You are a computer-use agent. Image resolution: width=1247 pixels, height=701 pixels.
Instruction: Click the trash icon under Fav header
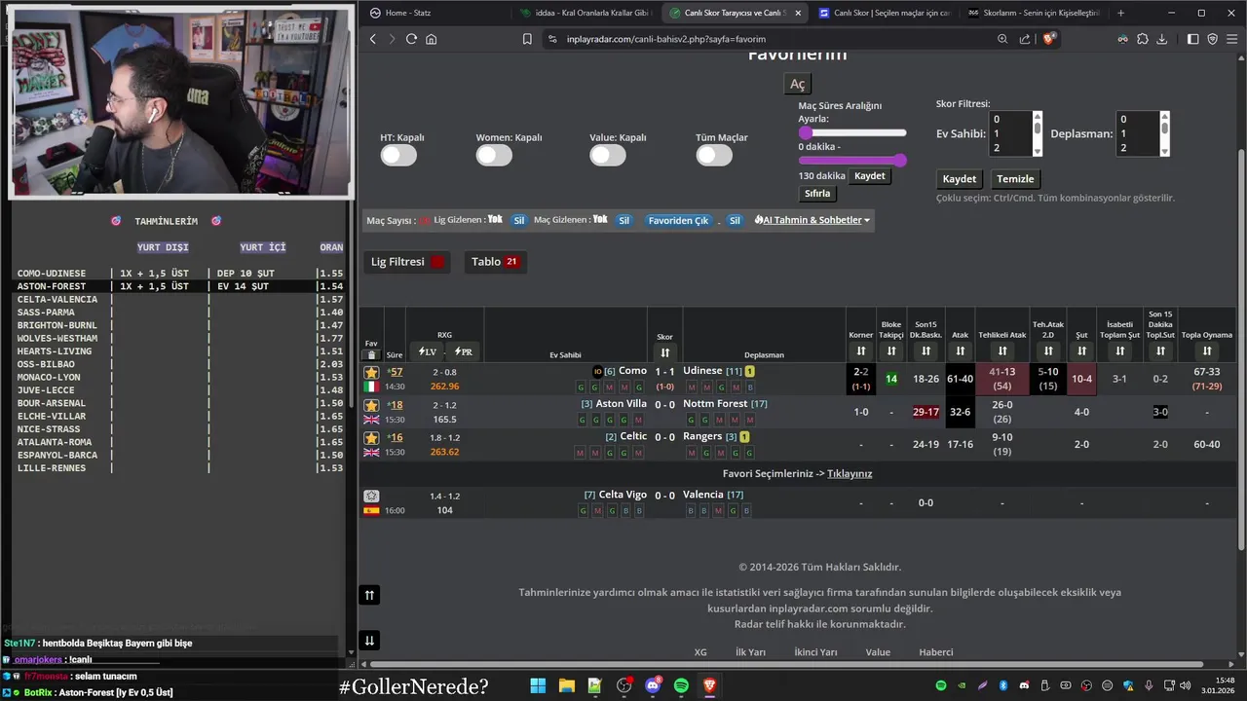tap(371, 354)
